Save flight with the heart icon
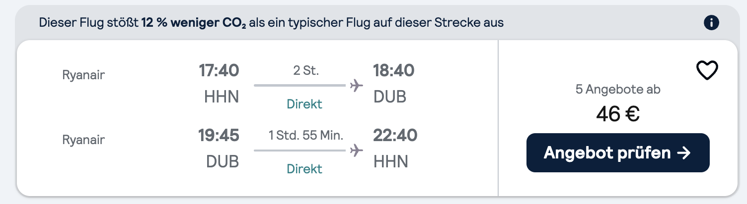The height and width of the screenshot is (204, 747). pos(707,71)
